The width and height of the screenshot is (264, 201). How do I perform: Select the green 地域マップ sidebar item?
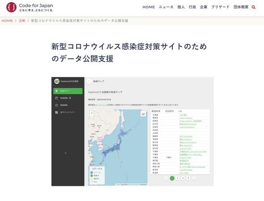(68, 91)
